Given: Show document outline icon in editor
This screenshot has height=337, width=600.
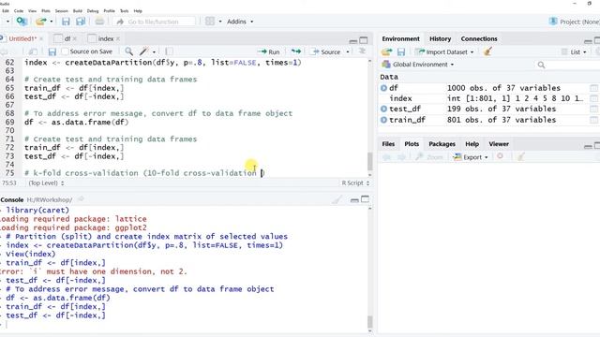Looking at the screenshot, I should pos(362,51).
